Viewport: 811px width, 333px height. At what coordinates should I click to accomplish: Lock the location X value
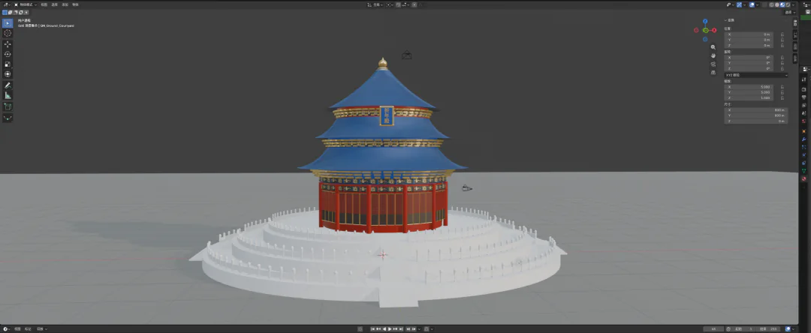tap(782, 34)
